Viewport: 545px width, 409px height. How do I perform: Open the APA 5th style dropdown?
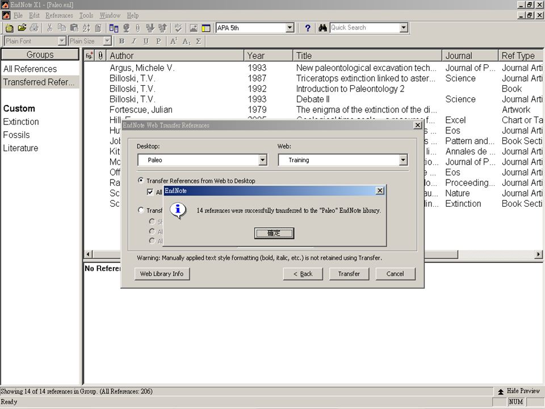click(x=290, y=28)
